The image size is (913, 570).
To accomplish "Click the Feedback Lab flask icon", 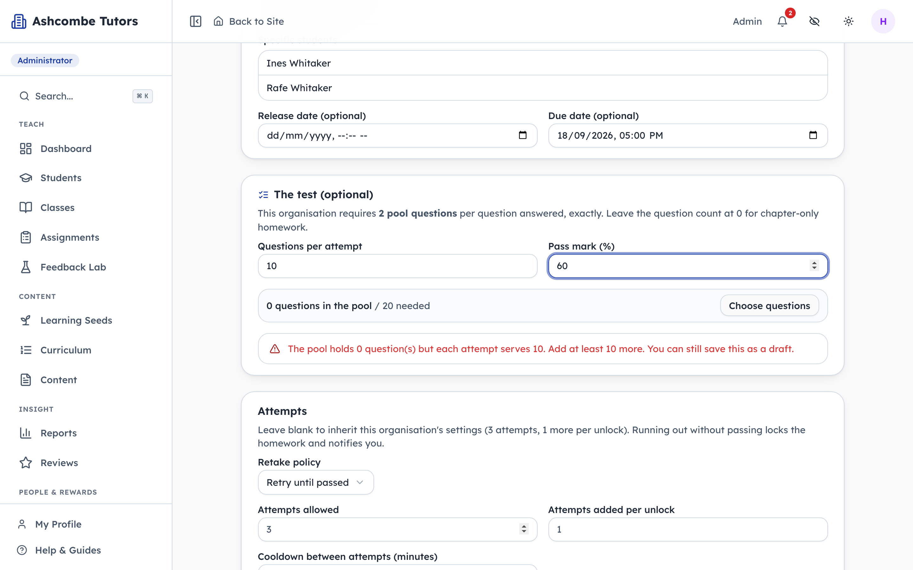I will [x=26, y=267].
